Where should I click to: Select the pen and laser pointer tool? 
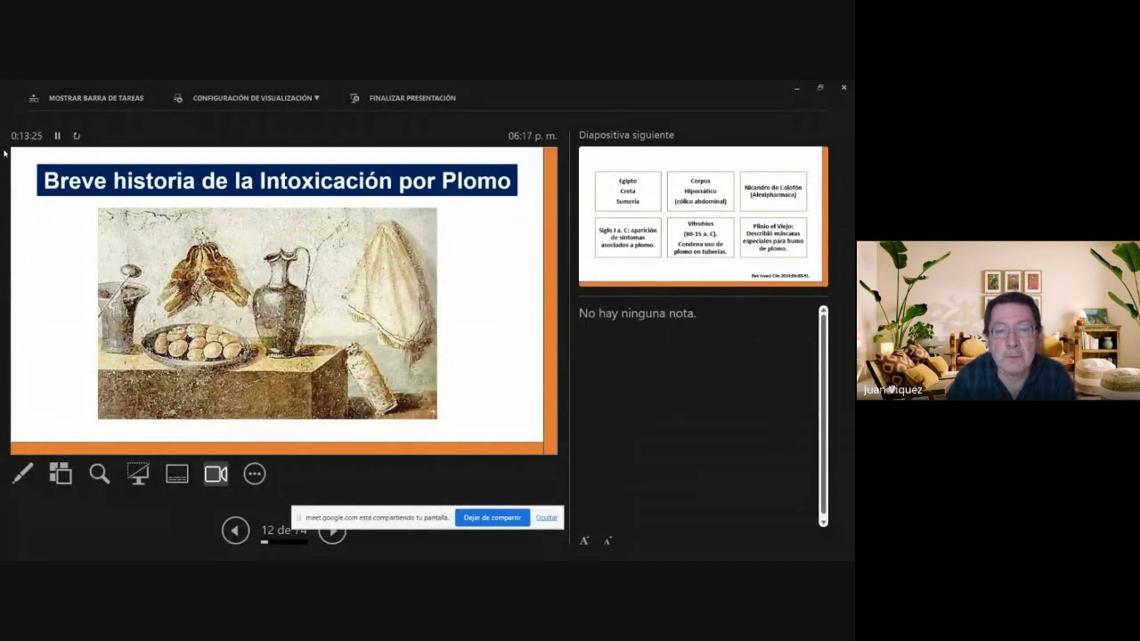point(22,474)
